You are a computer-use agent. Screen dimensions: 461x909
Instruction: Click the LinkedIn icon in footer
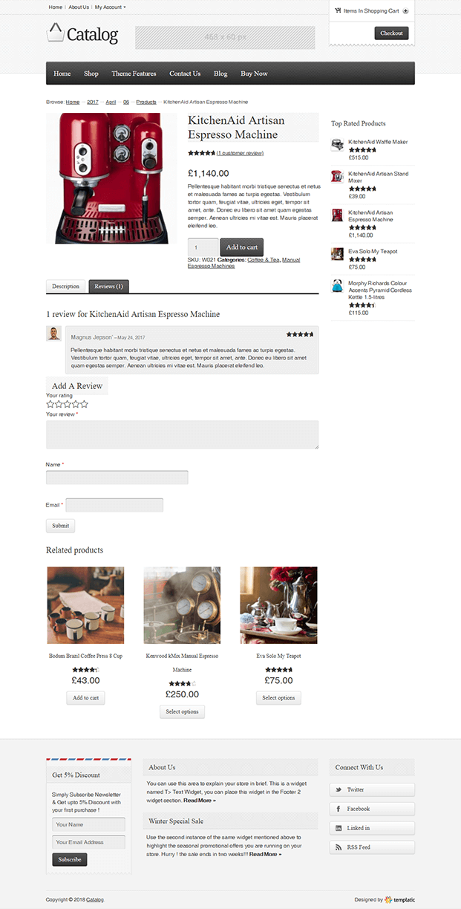point(339,828)
